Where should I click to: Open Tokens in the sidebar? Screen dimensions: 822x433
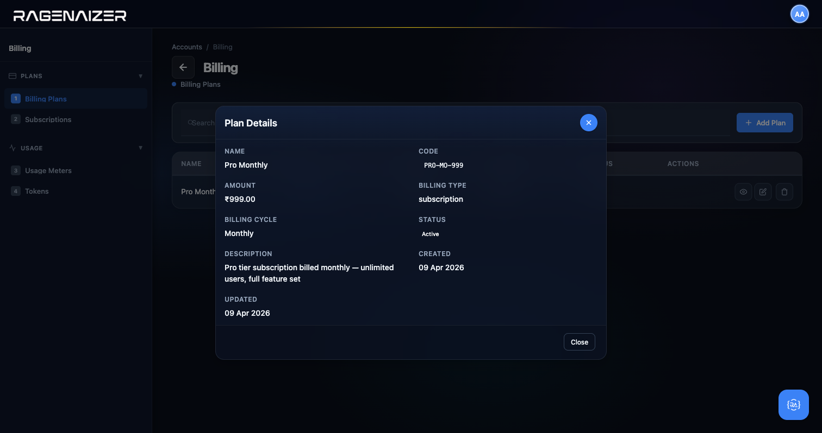[x=76, y=191]
